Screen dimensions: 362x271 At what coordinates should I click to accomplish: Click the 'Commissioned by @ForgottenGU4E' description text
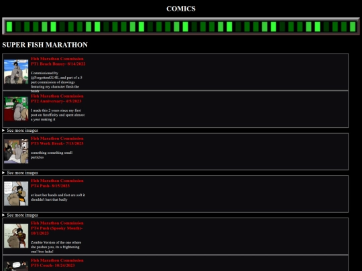click(56, 82)
